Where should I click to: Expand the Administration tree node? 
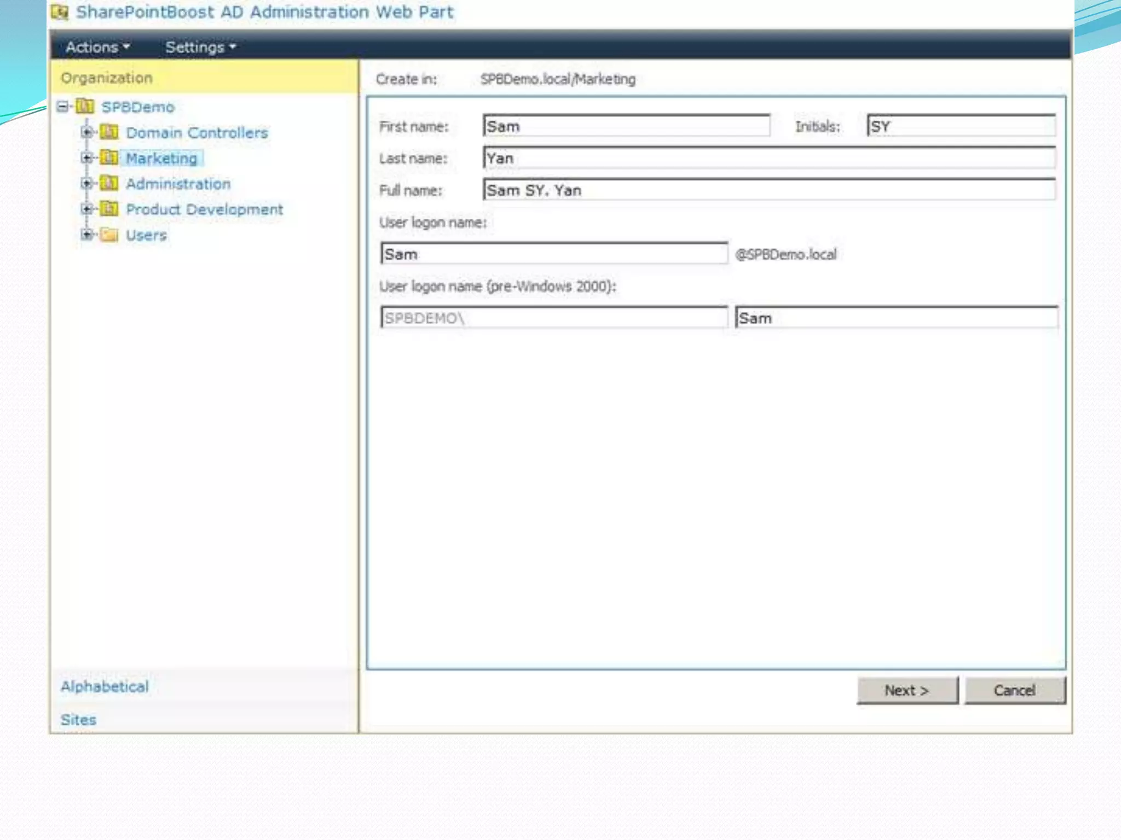click(x=86, y=183)
